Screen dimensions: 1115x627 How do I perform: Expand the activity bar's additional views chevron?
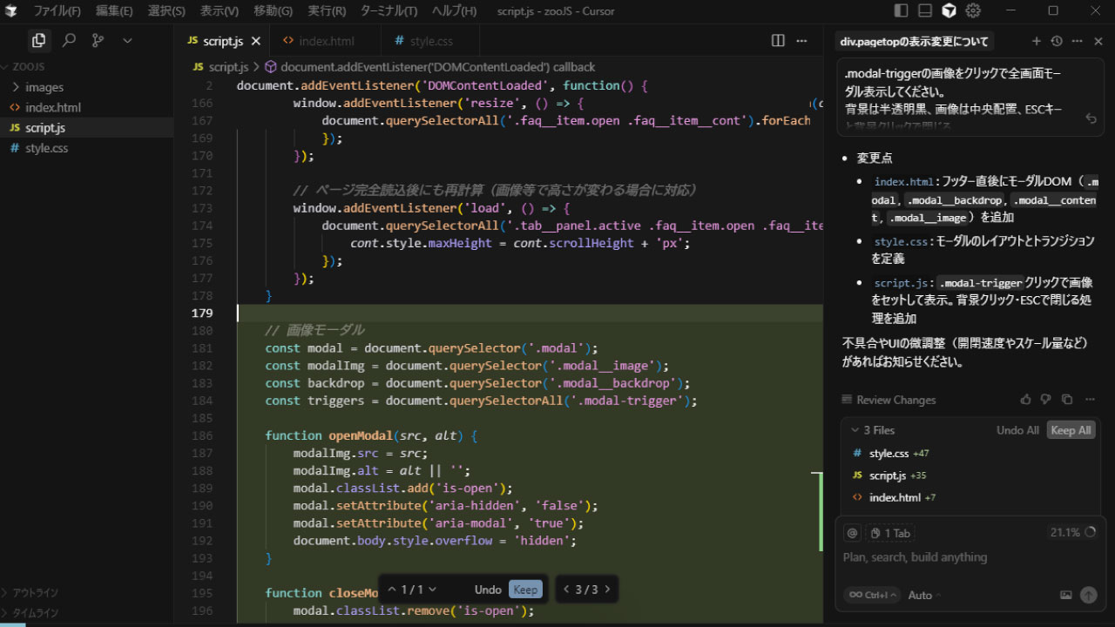(127, 40)
